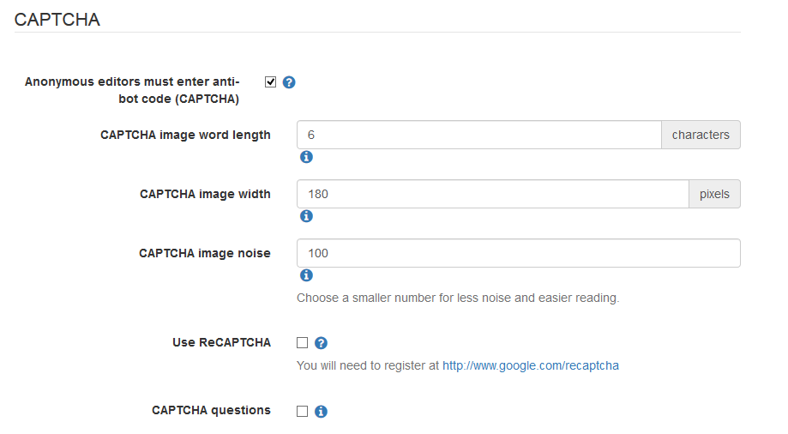788x434 pixels.
Task: Click the 'pixels' unit addon
Action: (714, 194)
